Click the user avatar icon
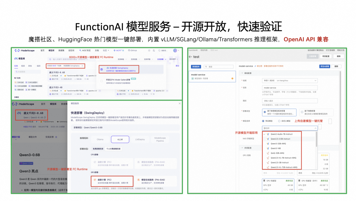The width and height of the screenshot is (356, 201). 175,50
